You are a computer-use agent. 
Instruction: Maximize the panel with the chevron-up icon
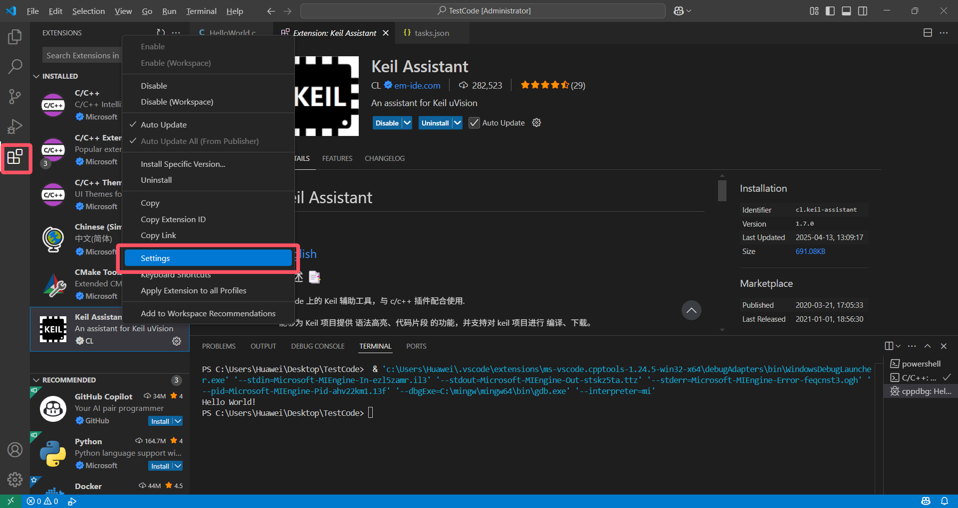pos(928,346)
